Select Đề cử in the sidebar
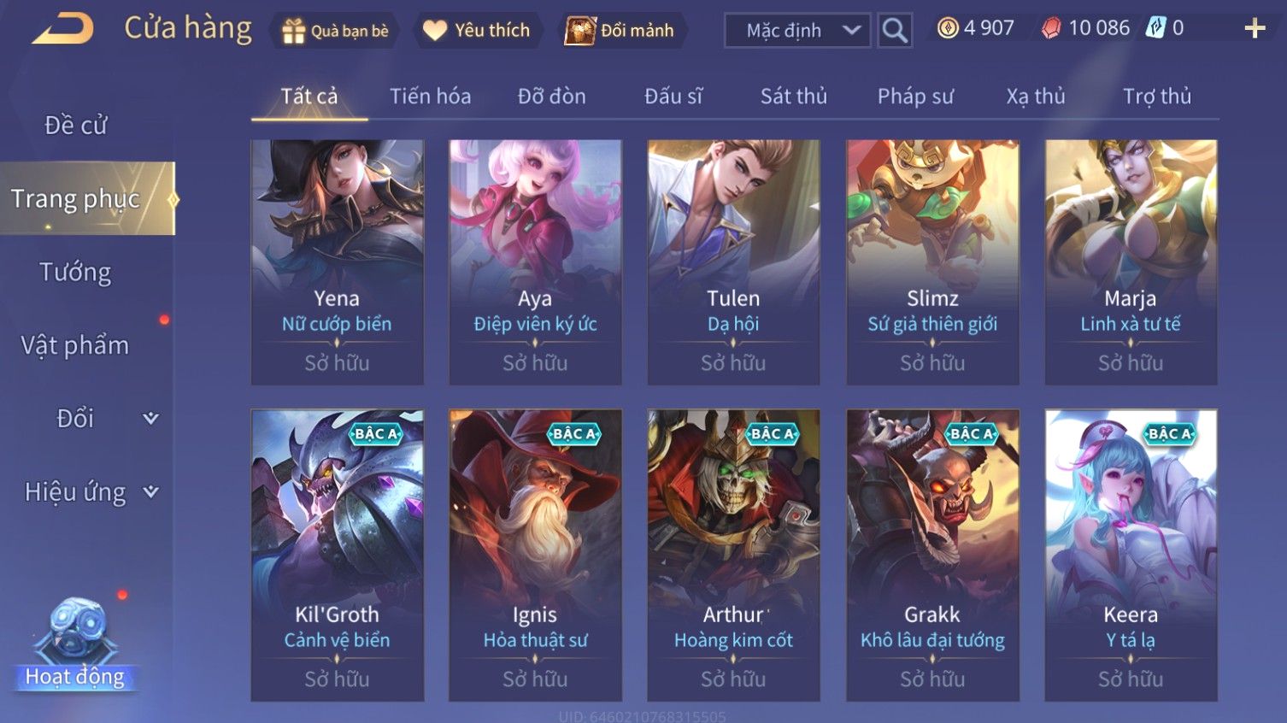Viewport: 1287px width, 723px height. click(x=75, y=125)
